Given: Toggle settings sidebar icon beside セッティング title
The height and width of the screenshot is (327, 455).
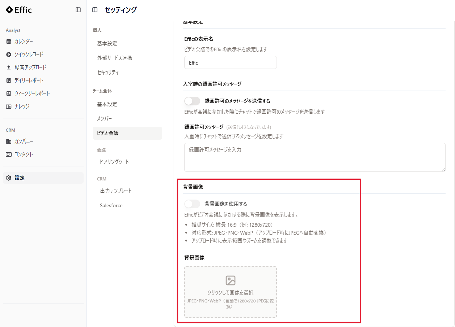Looking at the screenshot, I should 95,10.
